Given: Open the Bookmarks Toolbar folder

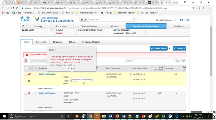Looking at the screenshot, I should click(124, 13).
